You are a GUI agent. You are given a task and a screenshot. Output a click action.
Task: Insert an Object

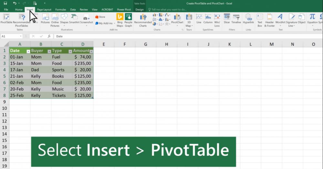point(302,19)
